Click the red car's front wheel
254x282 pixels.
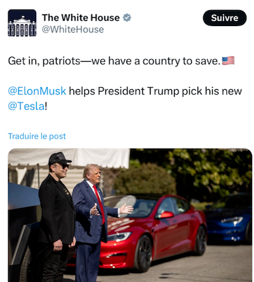click(144, 253)
